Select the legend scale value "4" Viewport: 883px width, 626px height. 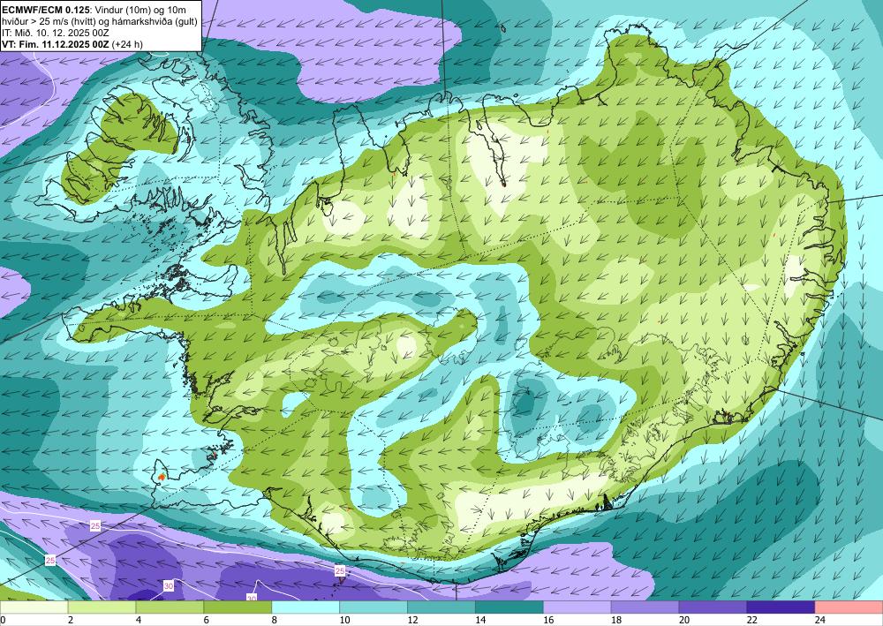tap(139, 620)
